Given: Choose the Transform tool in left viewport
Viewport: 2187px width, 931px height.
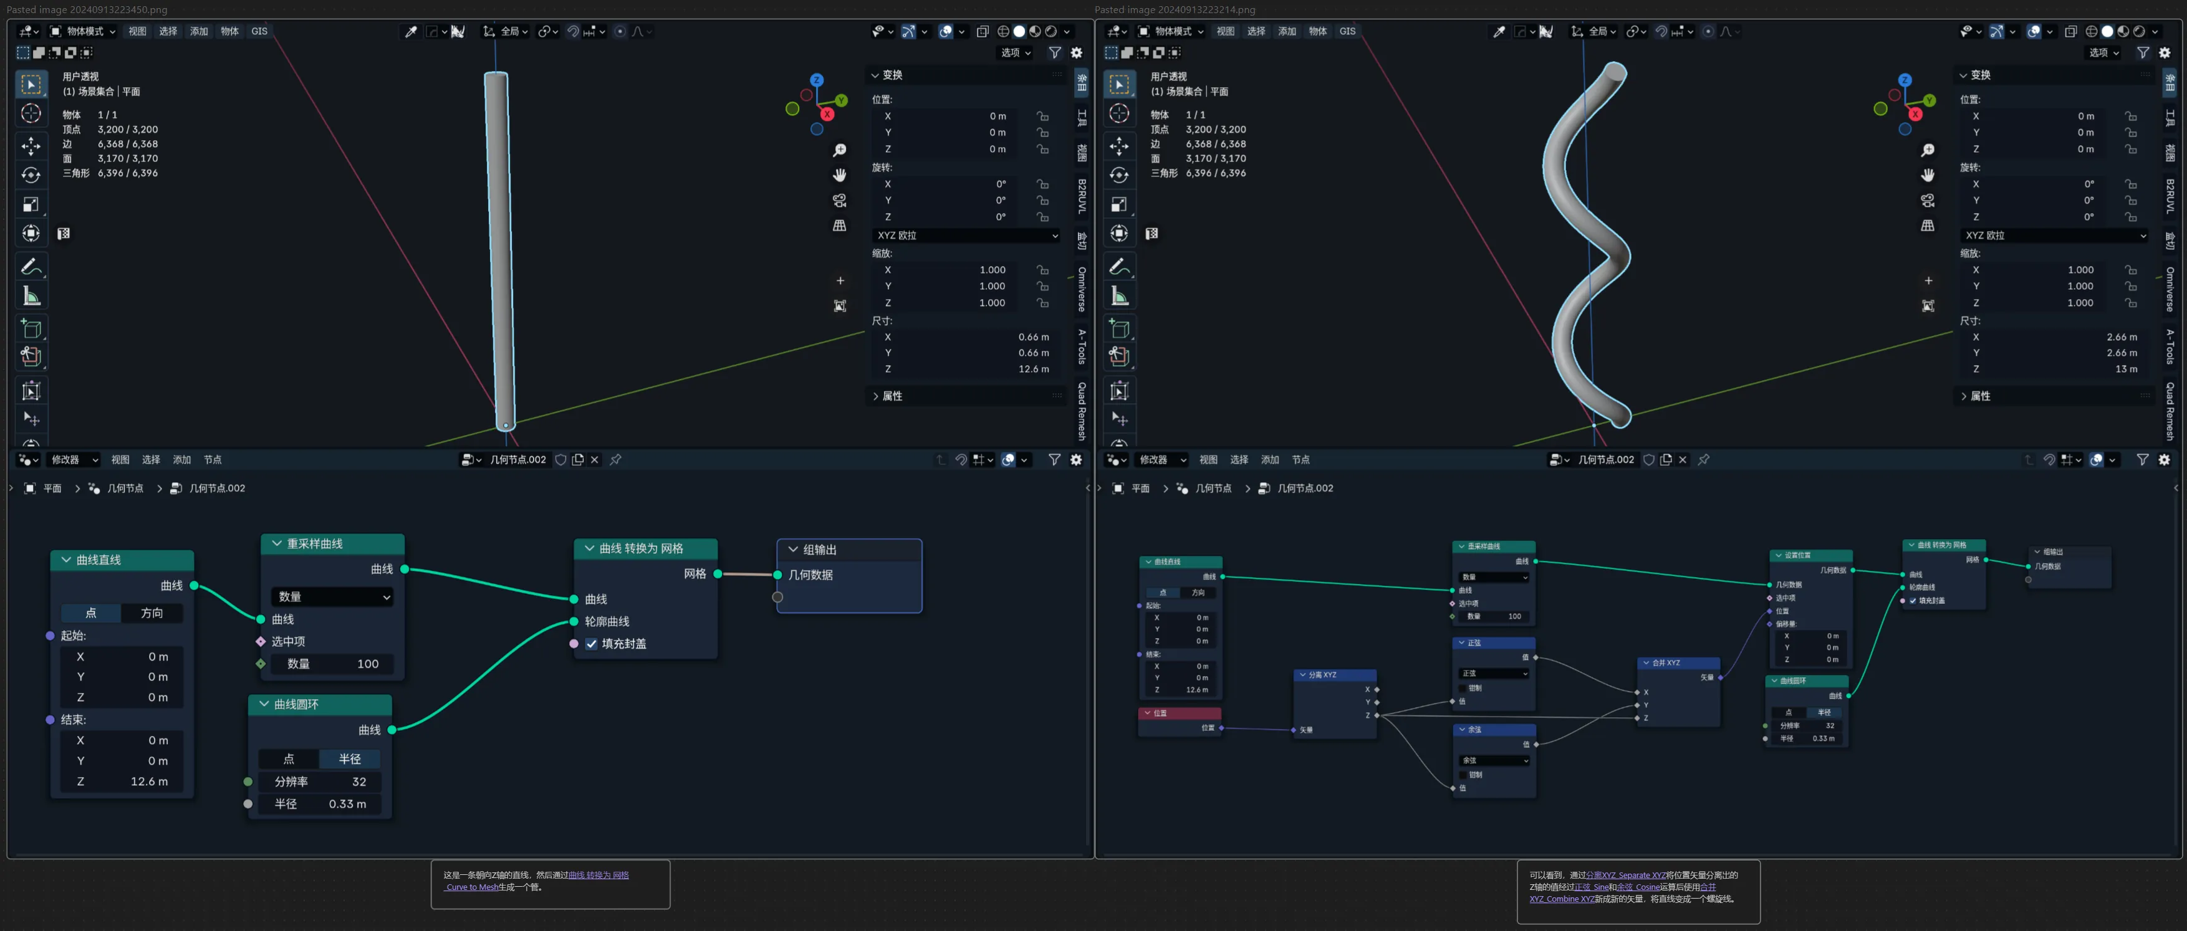Looking at the screenshot, I should pos(31,232).
